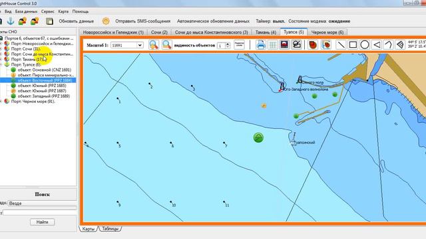
Task: Click the orange status icon of Пирса минерально object
Action: point(13,75)
